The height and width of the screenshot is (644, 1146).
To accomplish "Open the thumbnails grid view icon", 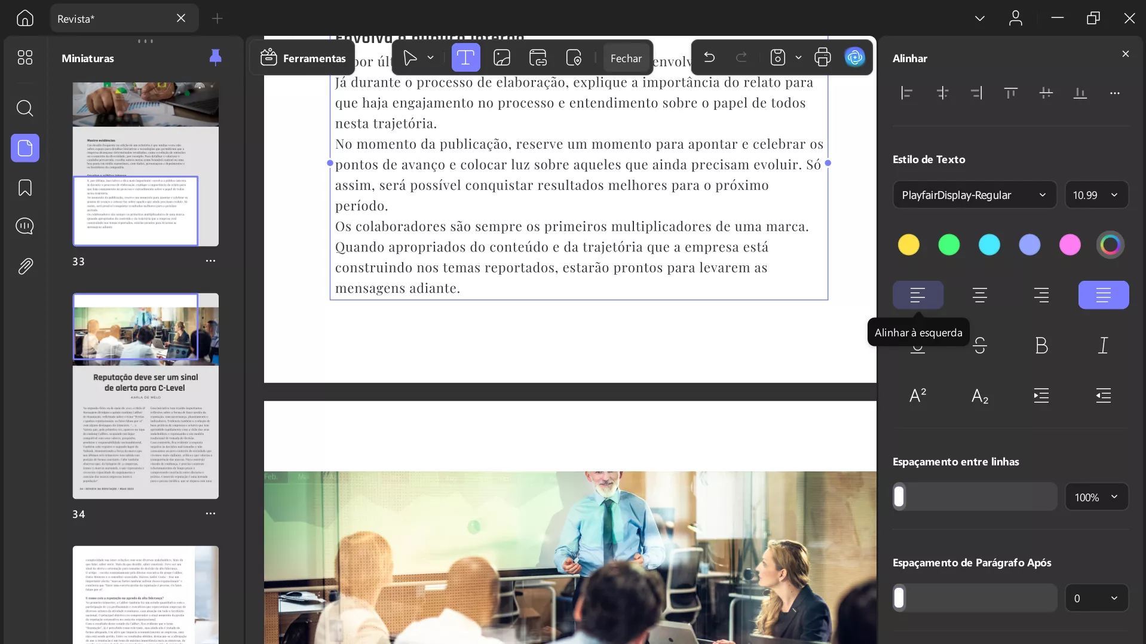I will pos(24,57).
